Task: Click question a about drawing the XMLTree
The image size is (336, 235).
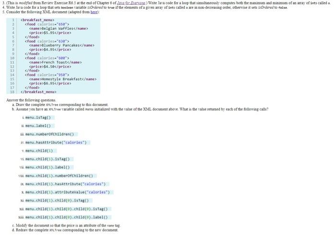Action: [60, 105]
